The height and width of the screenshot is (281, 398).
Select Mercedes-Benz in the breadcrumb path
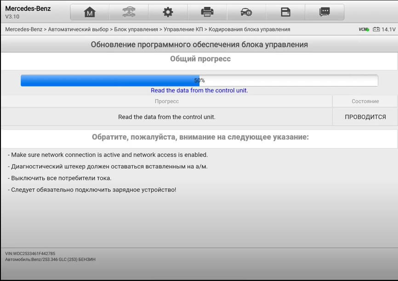click(23, 29)
